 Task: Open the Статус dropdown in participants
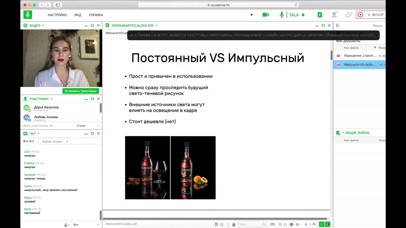click(88, 126)
